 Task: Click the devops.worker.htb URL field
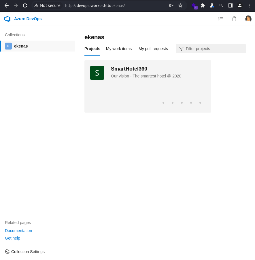(95, 5)
